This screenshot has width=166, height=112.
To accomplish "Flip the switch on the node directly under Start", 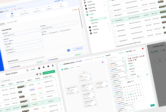I will click(x=90, y=79).
